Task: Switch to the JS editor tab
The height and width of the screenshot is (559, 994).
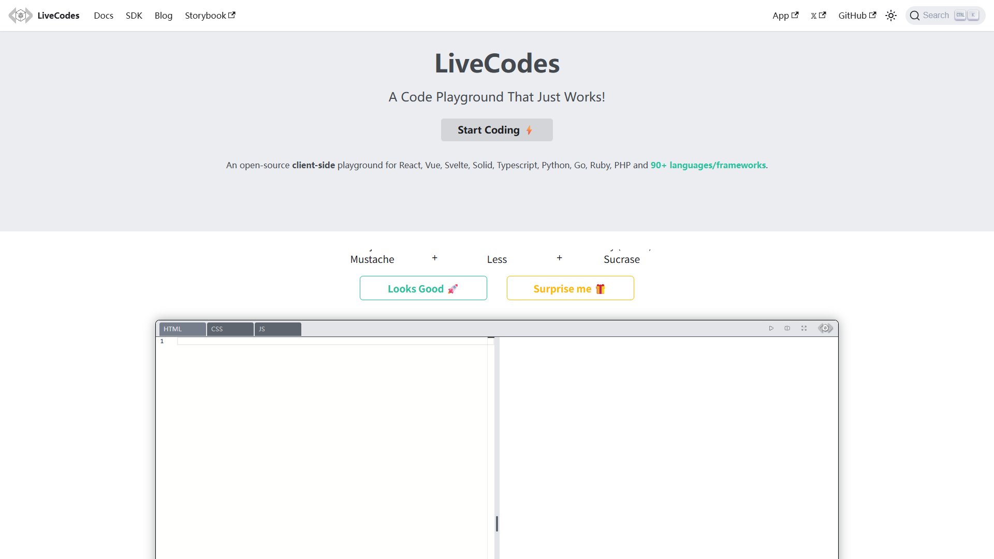Action: 277,329
